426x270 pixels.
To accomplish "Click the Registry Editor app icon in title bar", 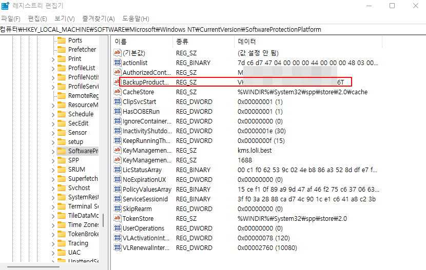I will click(5, 6).
